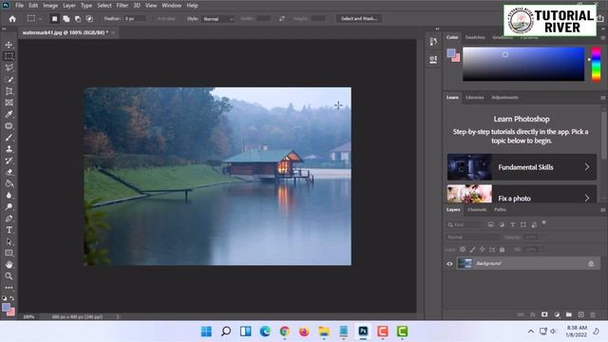The height and width of the screenshot is (342, 608).
Task: Open the Fundamental Skills tutorial
Action: pos(522,167)
